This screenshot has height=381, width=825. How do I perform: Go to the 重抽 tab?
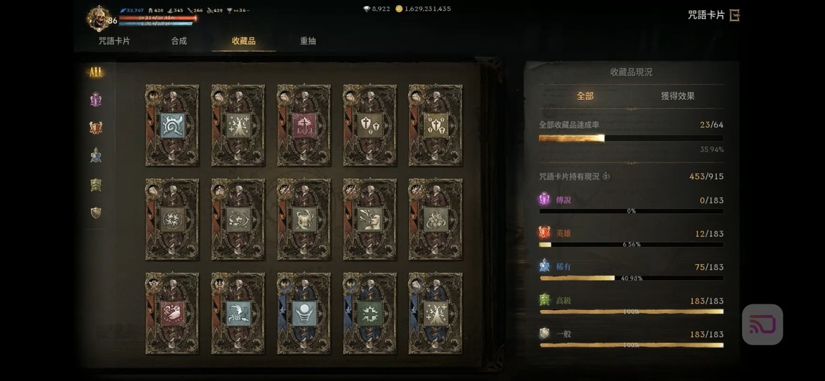(x=308, y=41)
